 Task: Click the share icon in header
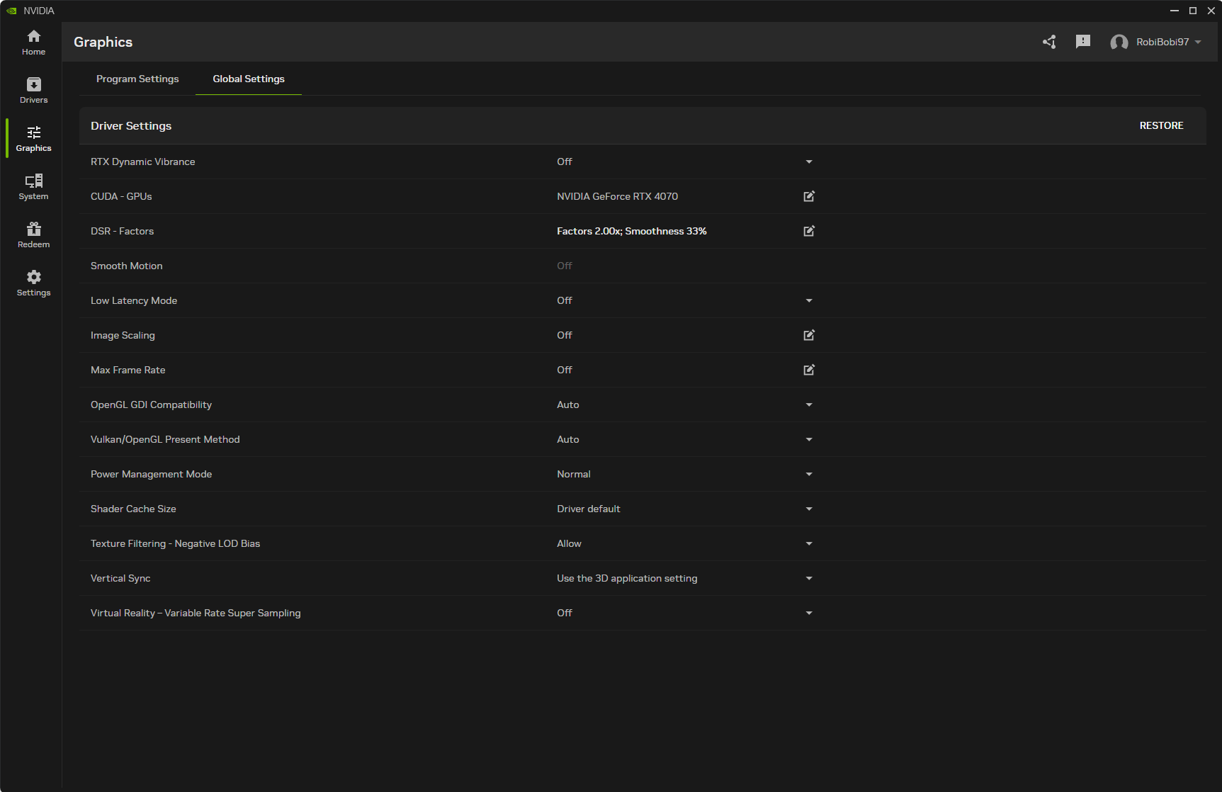[x=1049, y=42]
